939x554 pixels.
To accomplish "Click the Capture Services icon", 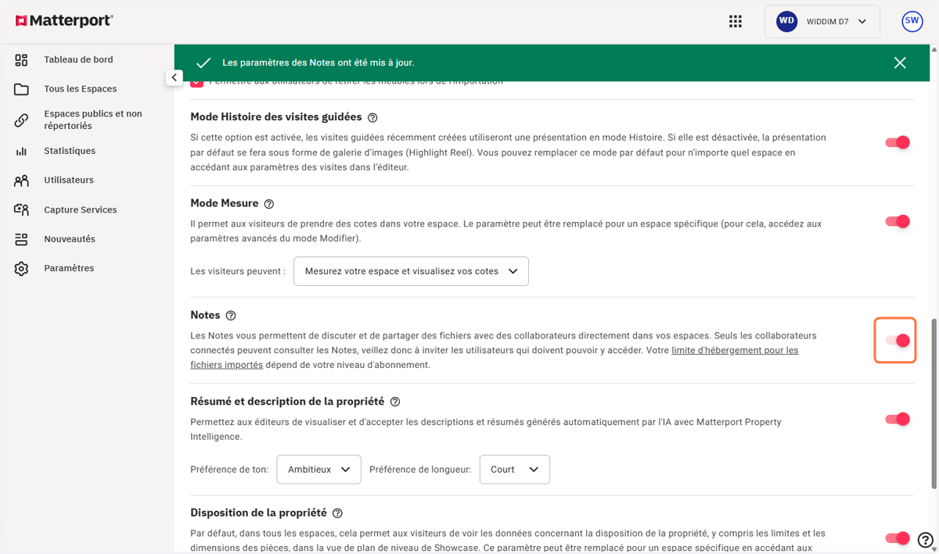I will 21,210.
